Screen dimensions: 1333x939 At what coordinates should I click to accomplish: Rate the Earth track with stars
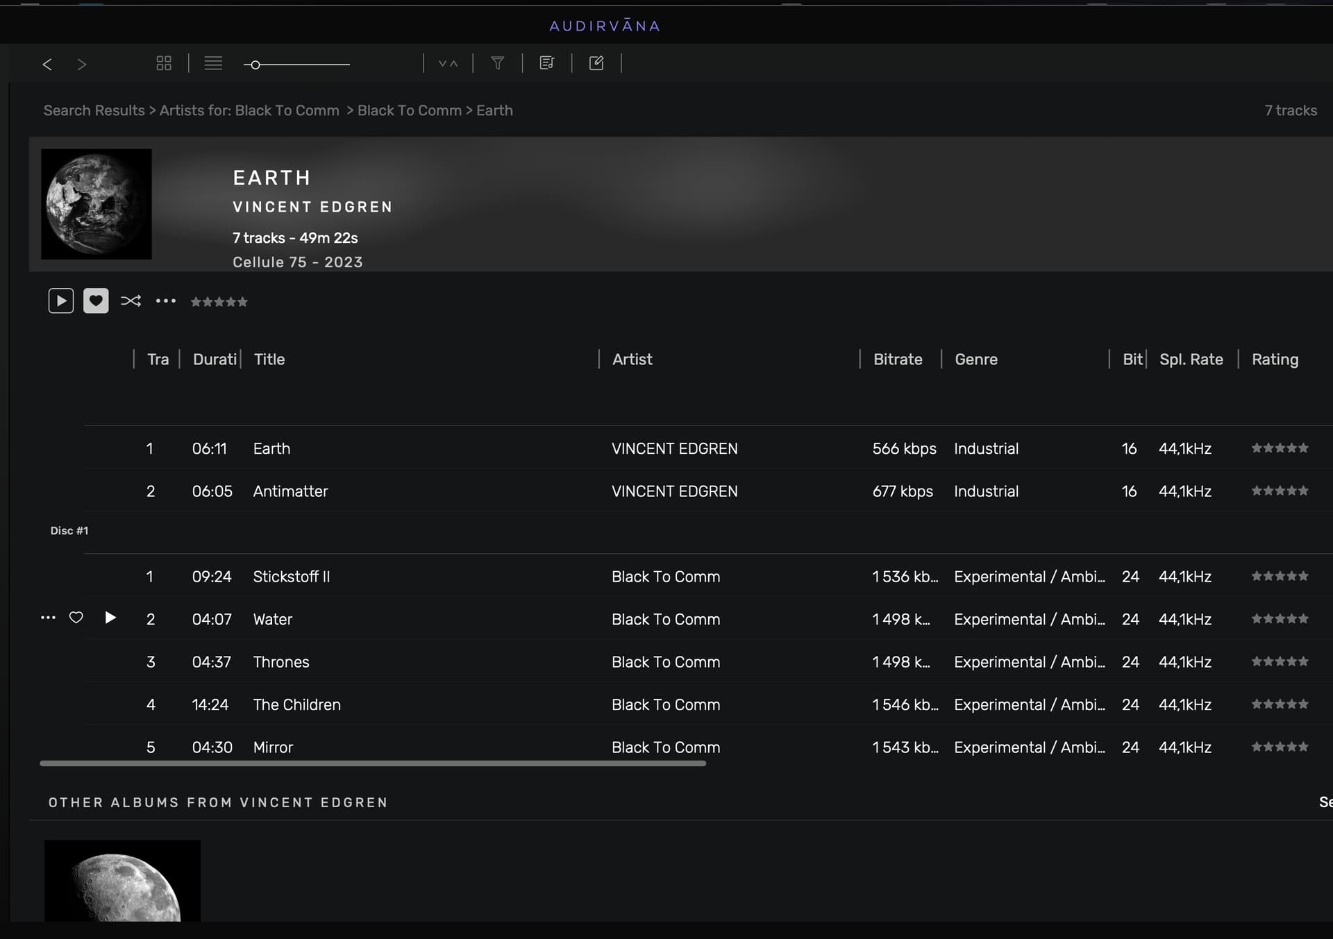1280,448
